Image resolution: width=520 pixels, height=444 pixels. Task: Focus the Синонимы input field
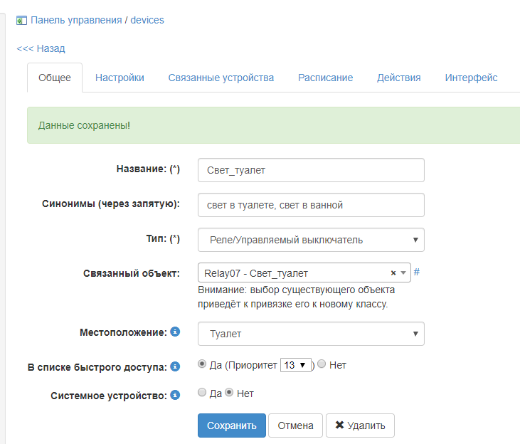coord(311,205)
